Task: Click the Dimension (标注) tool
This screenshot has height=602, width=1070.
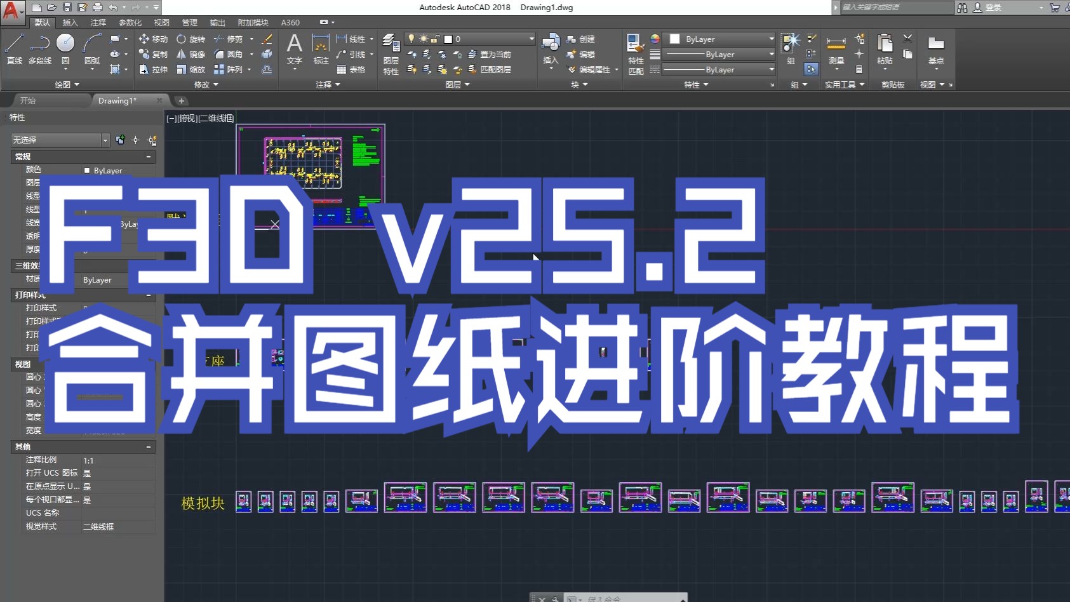Action: 321,49
